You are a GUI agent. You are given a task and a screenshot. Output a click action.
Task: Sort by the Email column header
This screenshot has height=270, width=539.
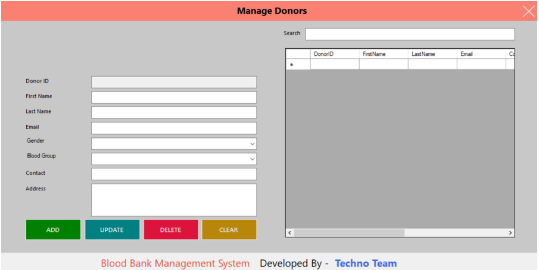coord(481,54)
